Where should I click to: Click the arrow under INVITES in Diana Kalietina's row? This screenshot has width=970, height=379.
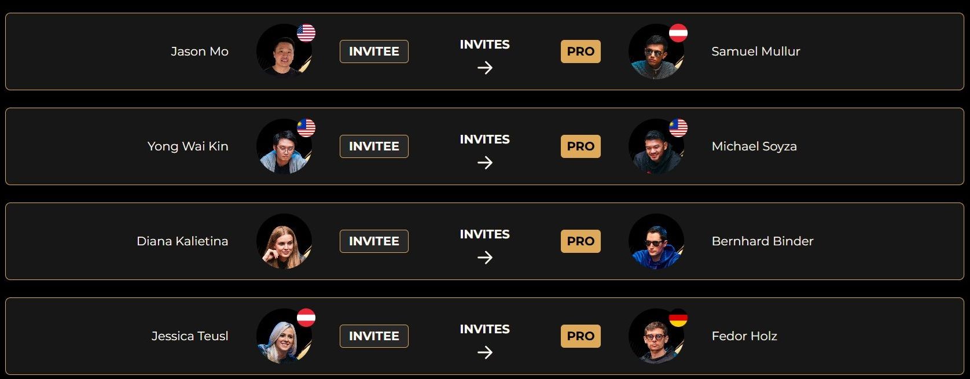(x=485, y=257)
